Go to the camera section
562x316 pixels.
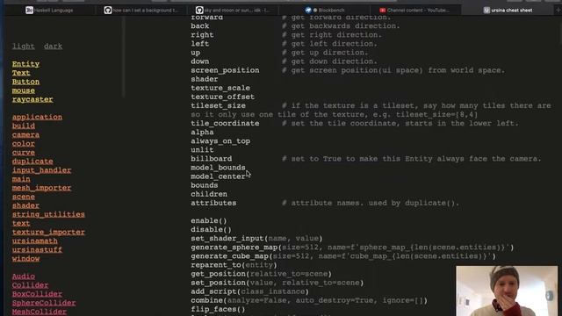point(25,135)
